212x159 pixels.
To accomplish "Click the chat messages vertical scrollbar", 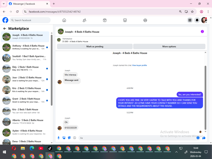I will [205, 98].
